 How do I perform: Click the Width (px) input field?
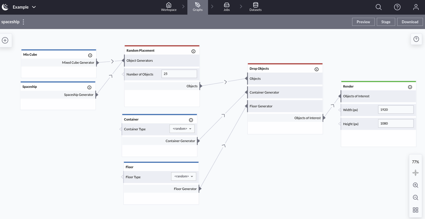(x=395, y=110)
